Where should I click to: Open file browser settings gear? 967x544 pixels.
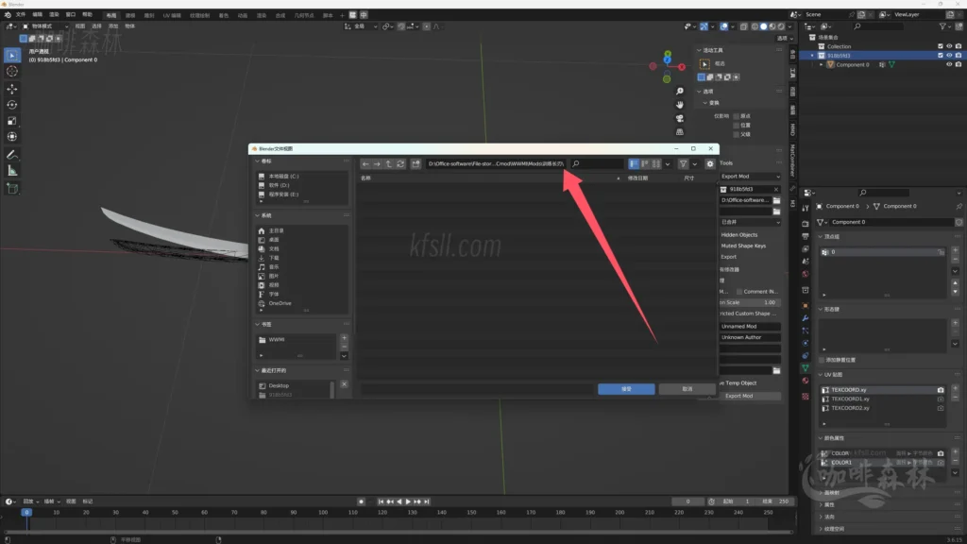pos(710,164)
